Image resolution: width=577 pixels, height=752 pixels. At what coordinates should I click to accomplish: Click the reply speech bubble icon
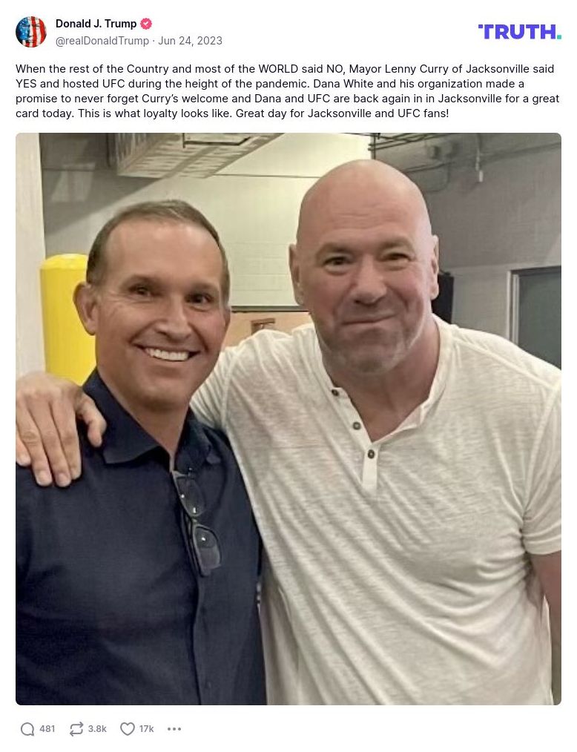[27, 729]
